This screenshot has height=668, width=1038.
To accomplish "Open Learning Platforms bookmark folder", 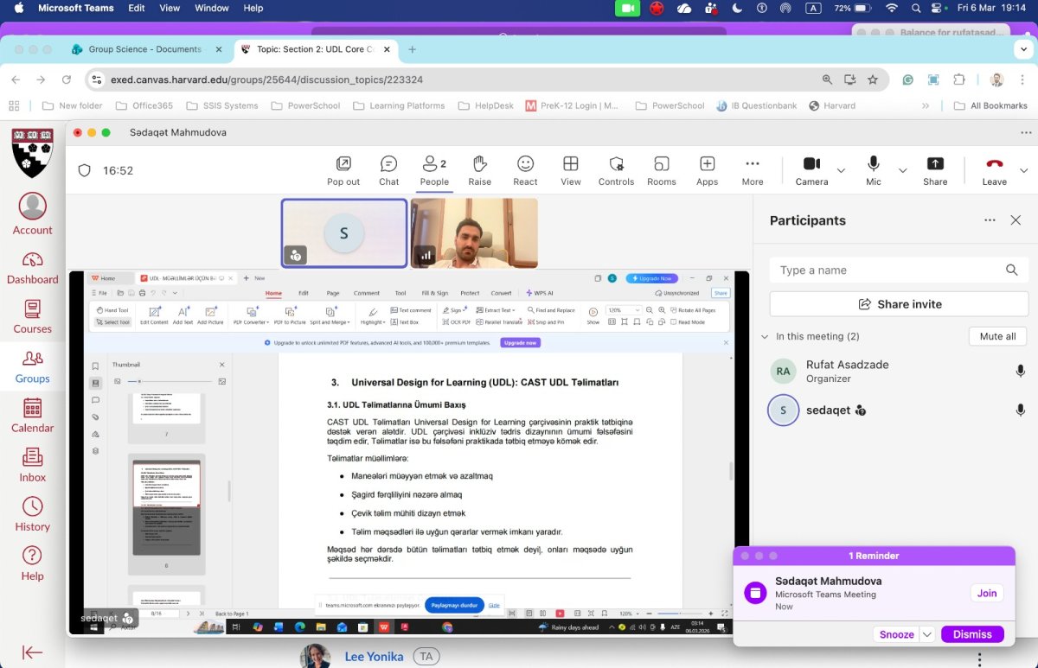I will 399,105.
